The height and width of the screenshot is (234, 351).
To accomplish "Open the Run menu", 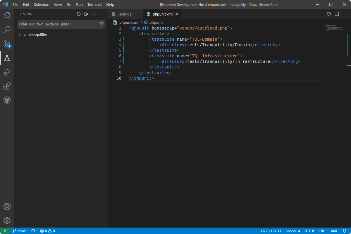I will [79, 5].
